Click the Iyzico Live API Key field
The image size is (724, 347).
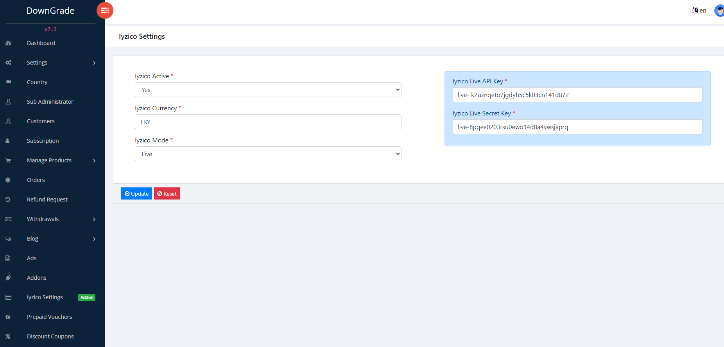pyautogui.click(x=577, y=95)
